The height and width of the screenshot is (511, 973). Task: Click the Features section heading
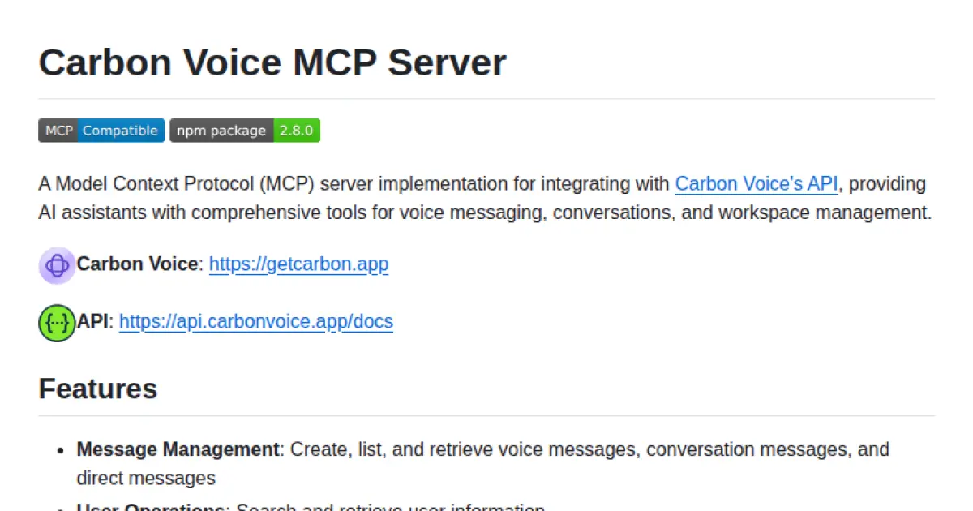(x=97, y=389)
